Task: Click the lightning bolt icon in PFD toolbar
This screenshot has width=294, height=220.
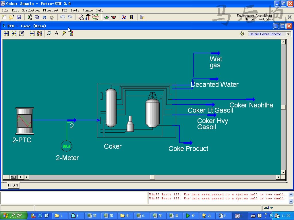Action: [64, 34]
